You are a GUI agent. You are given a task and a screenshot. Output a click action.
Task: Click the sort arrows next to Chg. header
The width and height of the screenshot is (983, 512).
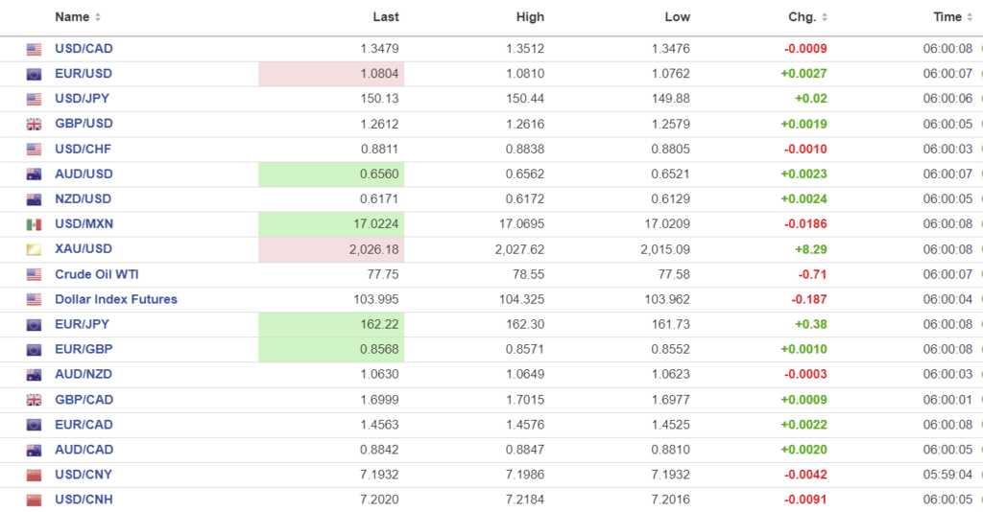825,17
